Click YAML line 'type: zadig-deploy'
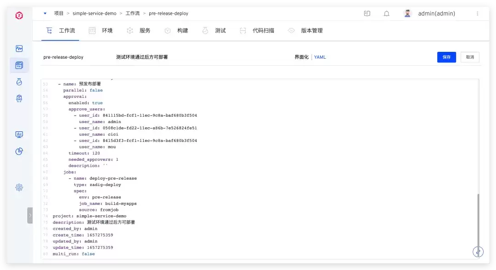Viewport: 496px width, 270px height. (97, 185)
